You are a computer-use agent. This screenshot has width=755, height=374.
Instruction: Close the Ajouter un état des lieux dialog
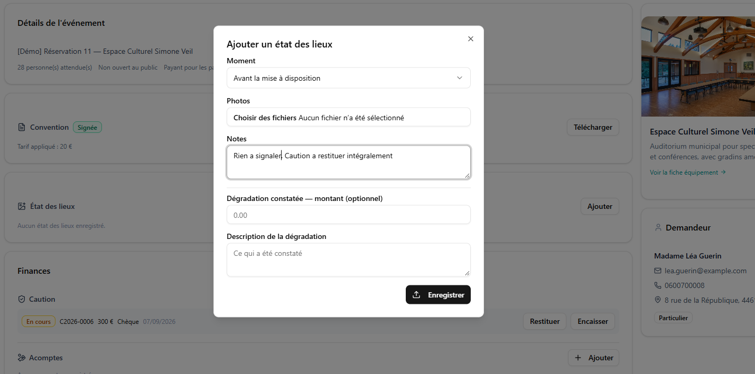(471, 39)
